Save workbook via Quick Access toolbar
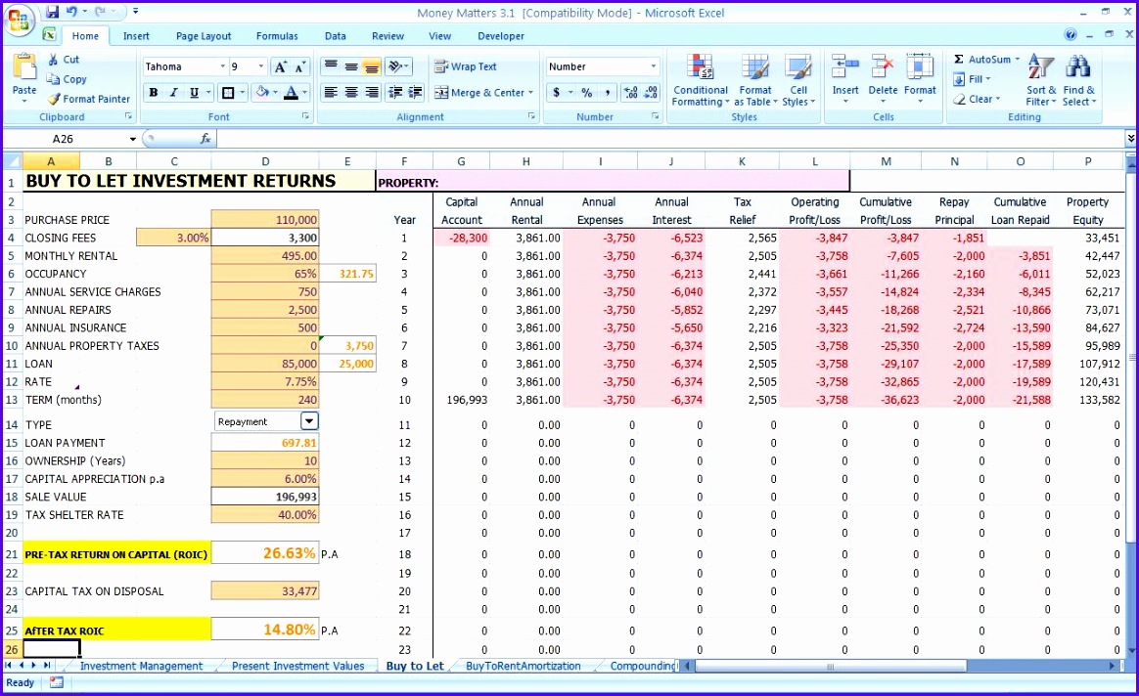The width and height of the screenshot is (1139, 696). [52, 12]
